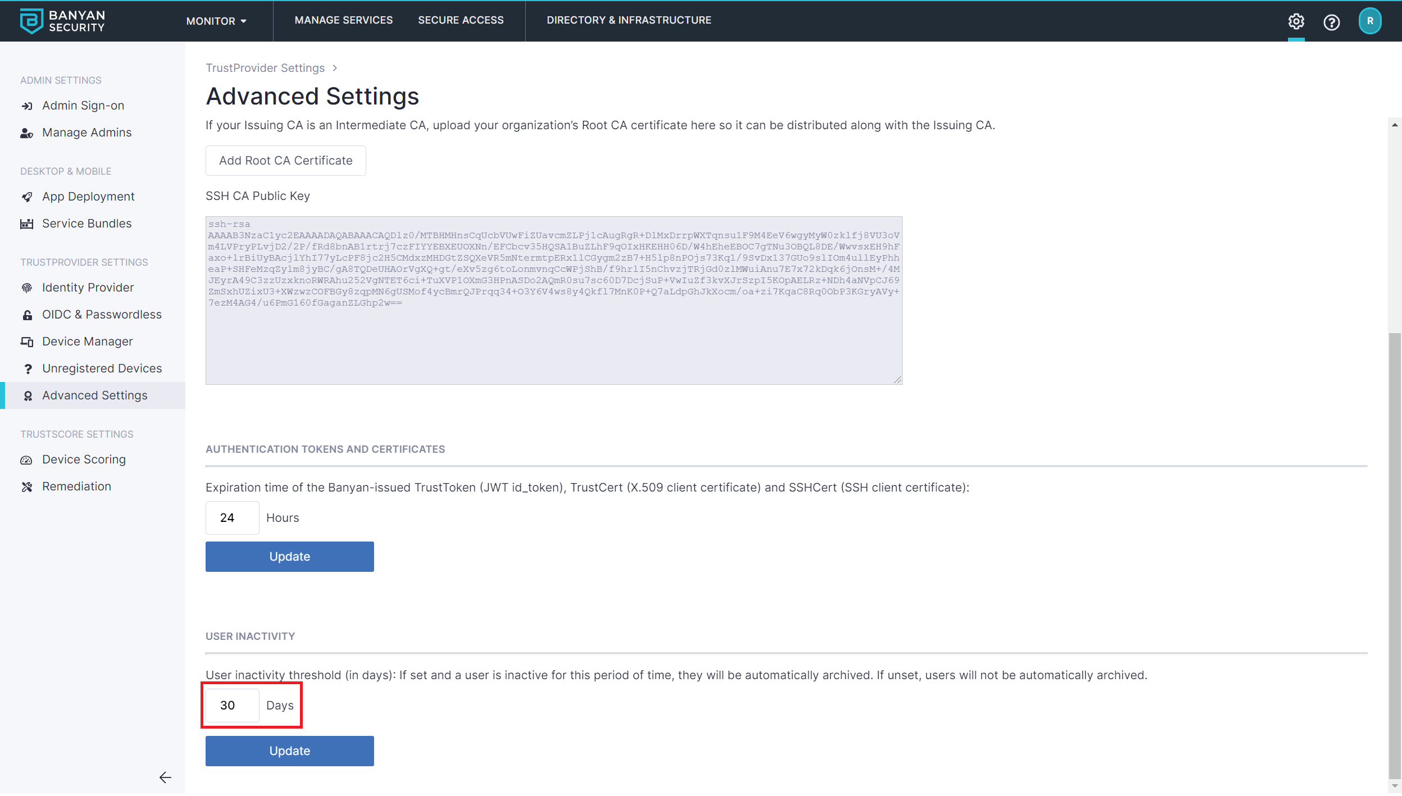The image size is (1402, 796).
Task: Click the inactivity Days input field
Action: tap(232, 706)
